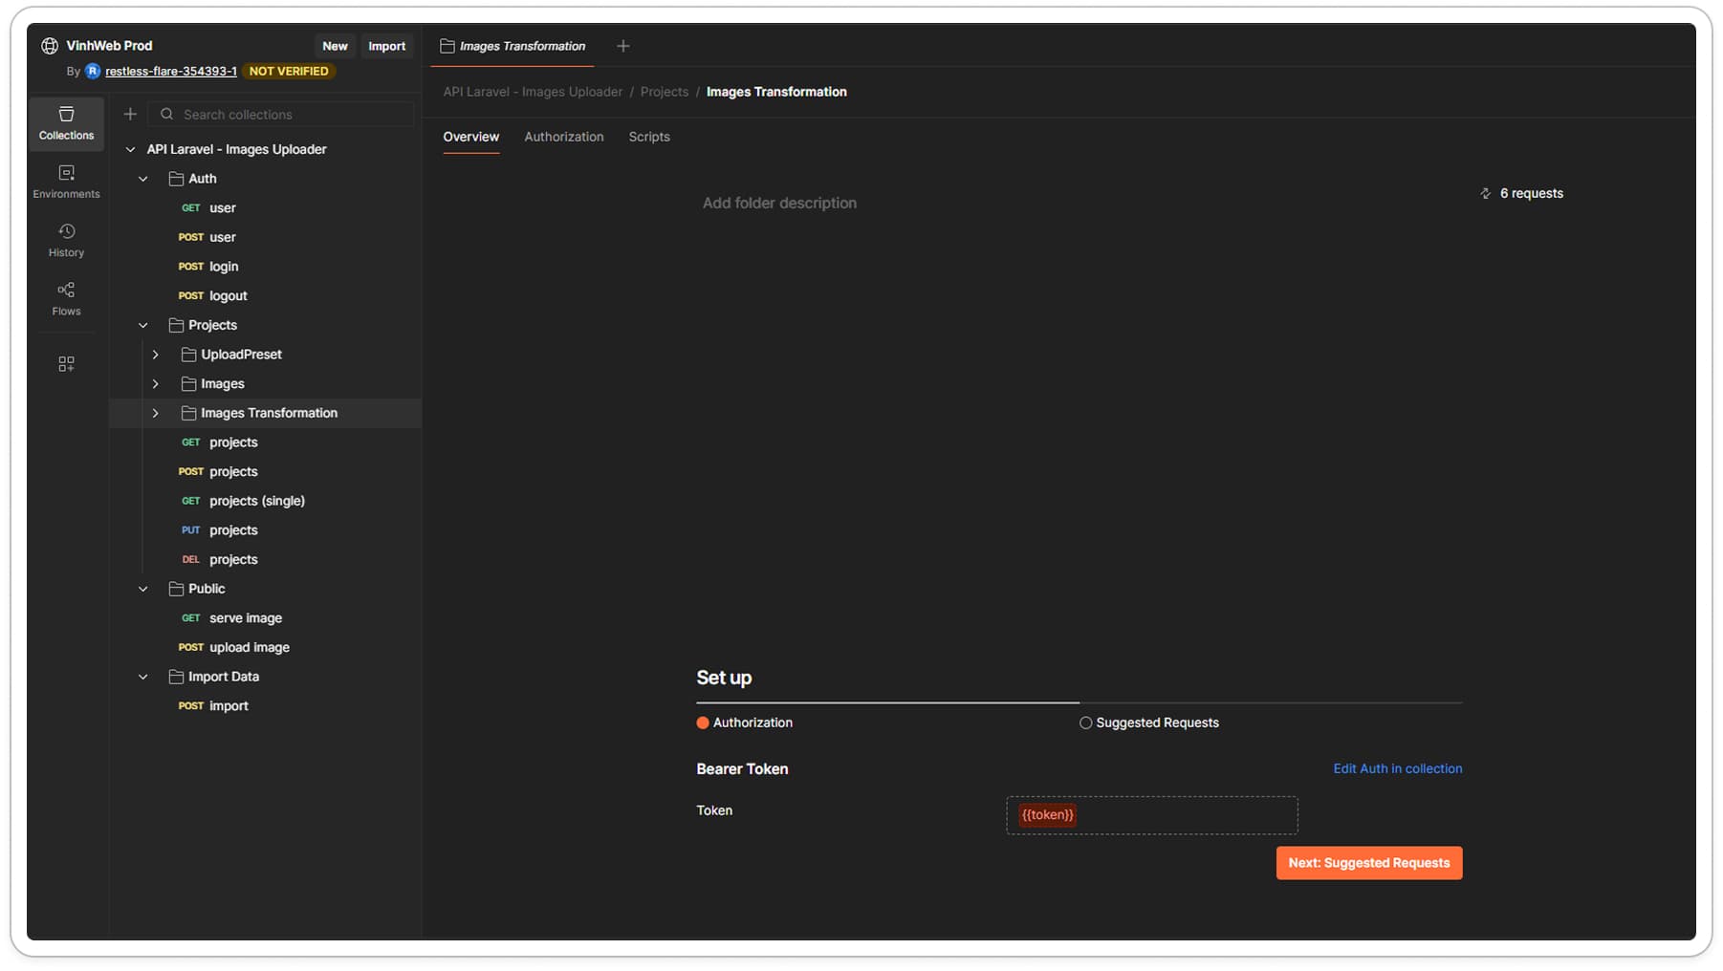The image size is (1723, 971).
Task: Click the bottom sidebar blocks icon
Action: coord(66,363)
